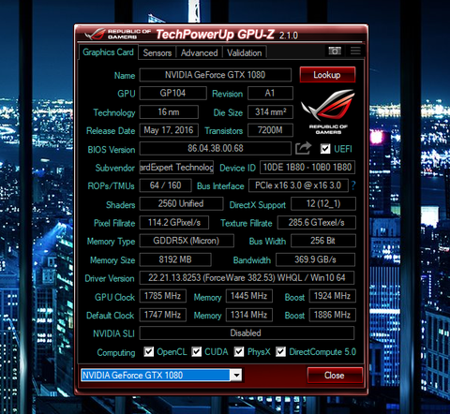The height and width of the screenshot is (414, 450).
Task: Click the Bus Interface question mark
Action: point(353,185)
